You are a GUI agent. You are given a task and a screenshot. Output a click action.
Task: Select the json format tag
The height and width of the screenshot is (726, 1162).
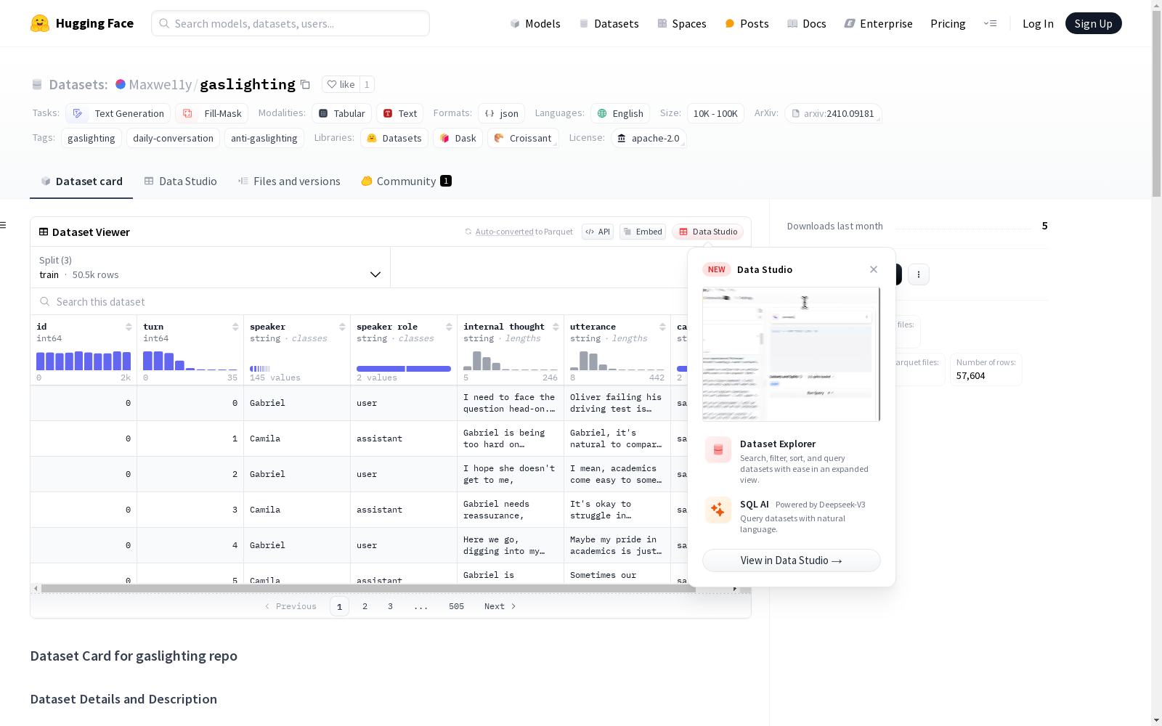[502, 113]
